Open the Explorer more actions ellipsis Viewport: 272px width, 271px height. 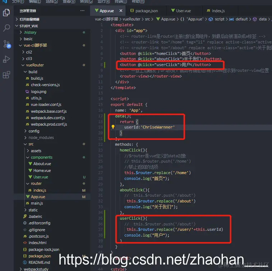[83, 11]
